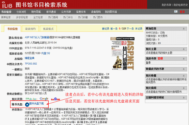Collapse the 附加信息 panel
The width and height of the screenshot is (189, 125).
(184, 29)
